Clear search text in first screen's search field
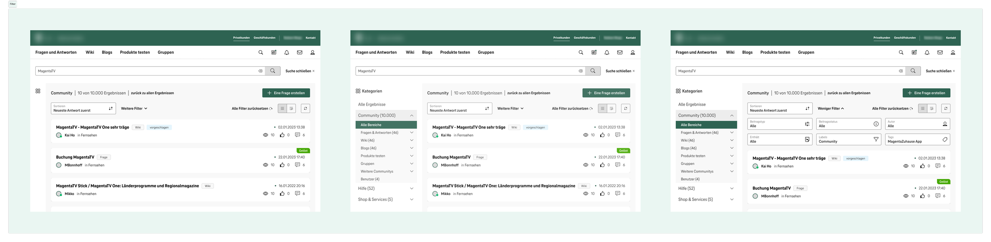The width and height of the screenshot is (991, 242). pyautogui.click(x=260, y=71)
